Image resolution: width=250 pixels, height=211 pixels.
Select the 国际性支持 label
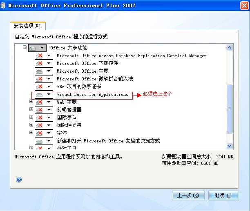pyautogui.click(x=69, y=125)
